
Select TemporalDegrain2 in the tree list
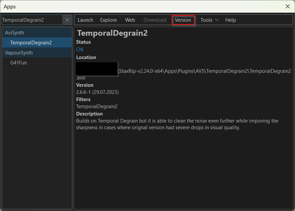37,42
